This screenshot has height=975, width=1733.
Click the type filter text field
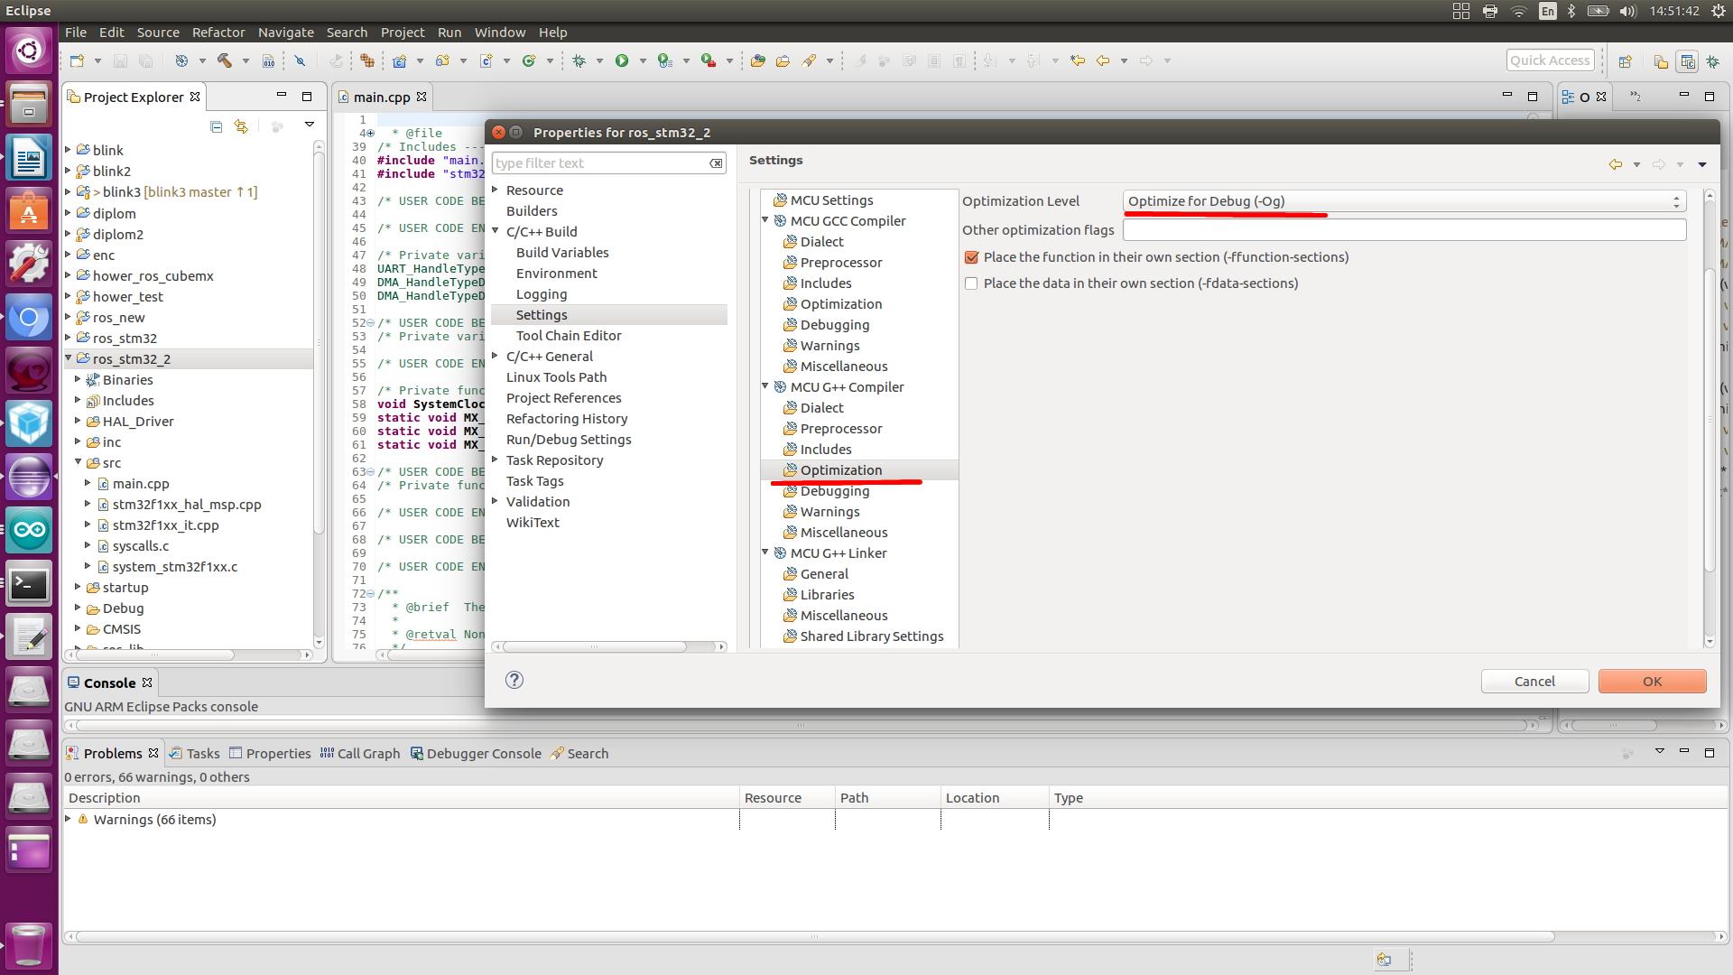tap(601, 163)
